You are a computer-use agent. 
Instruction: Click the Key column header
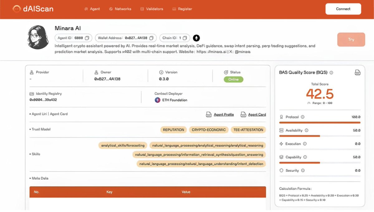point(109,192)
